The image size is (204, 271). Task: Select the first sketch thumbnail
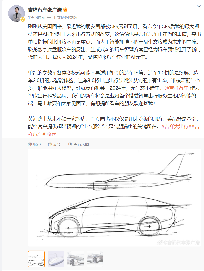tap(36, 259)
